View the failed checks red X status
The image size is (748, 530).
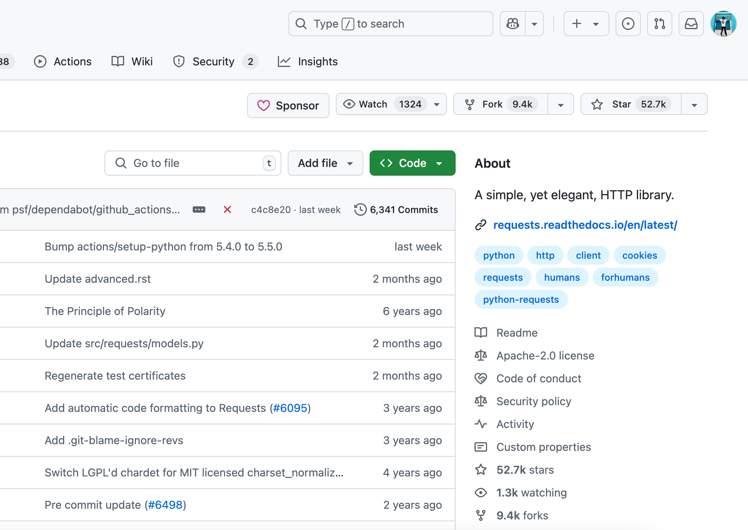click(227, 209)
